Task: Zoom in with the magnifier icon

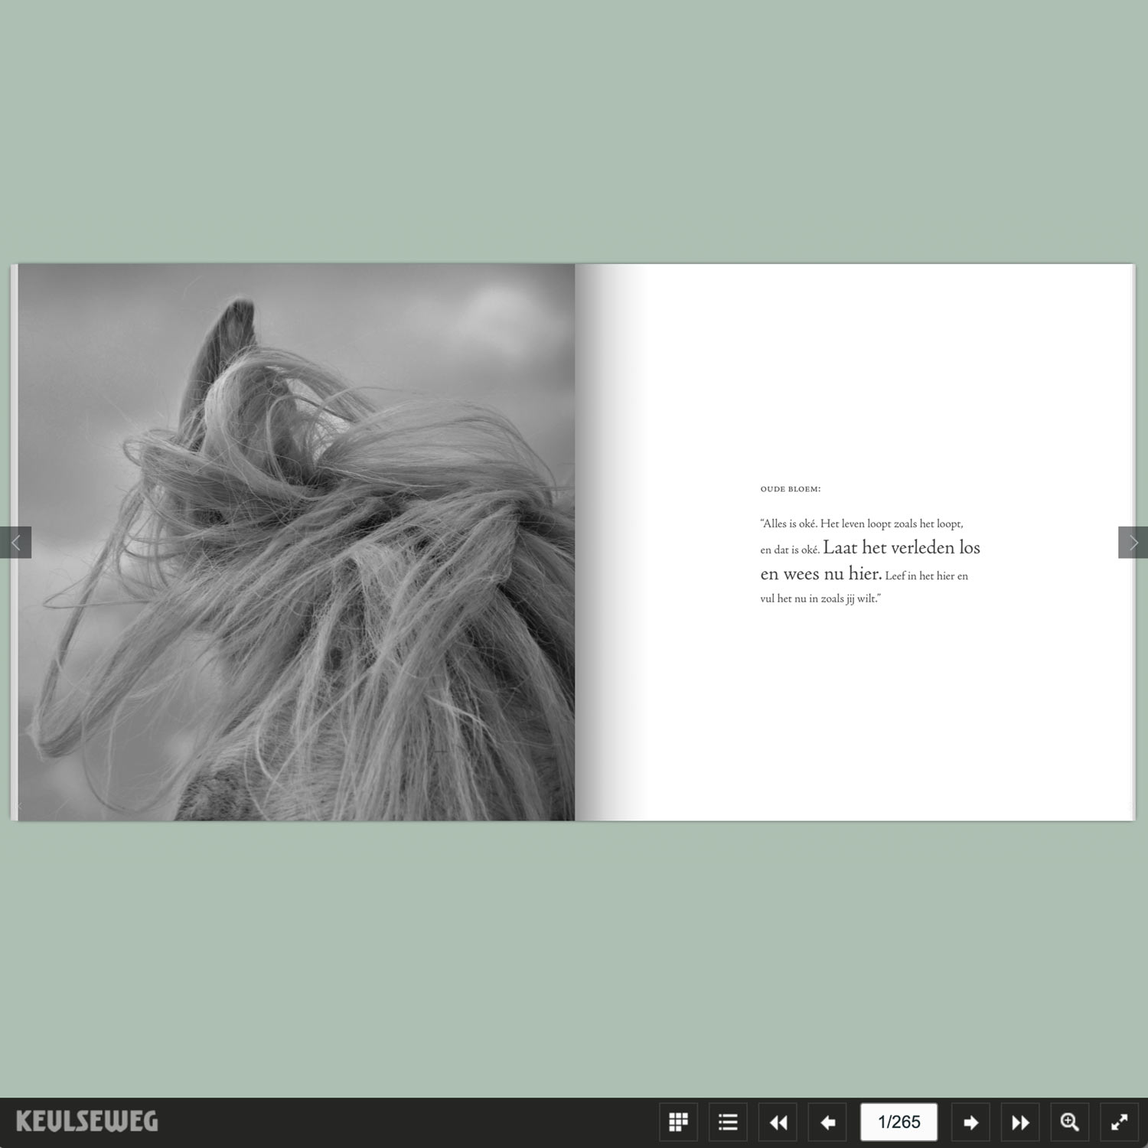Action: point(1070,1122)
